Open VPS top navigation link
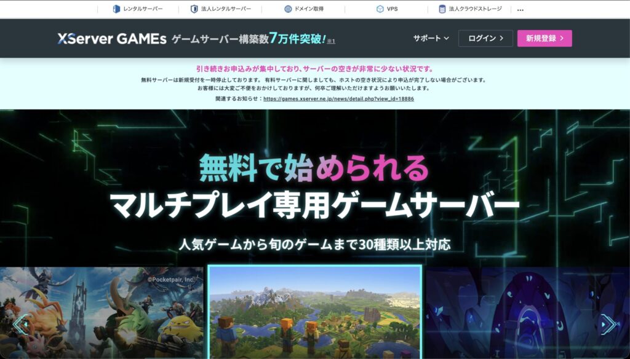 click(x=388, y=9)
